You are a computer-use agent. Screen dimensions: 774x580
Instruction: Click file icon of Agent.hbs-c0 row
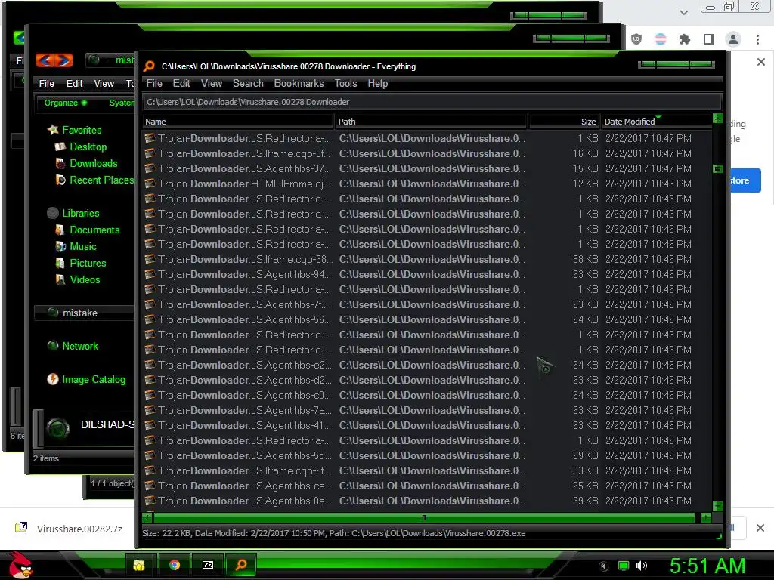coord(150,395)
